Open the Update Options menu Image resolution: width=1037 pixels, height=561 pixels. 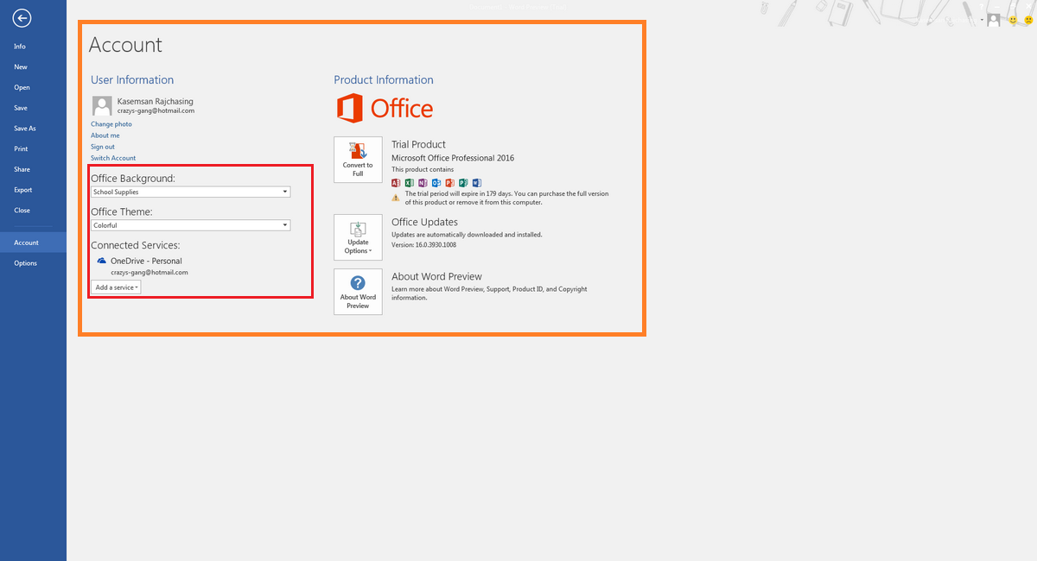(x=358, y=237)
